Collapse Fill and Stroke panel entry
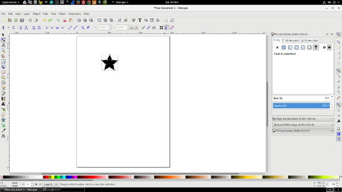 [303, 131]
